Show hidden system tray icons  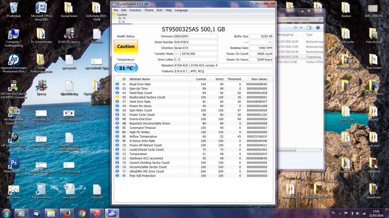click(x=340, y=213)
